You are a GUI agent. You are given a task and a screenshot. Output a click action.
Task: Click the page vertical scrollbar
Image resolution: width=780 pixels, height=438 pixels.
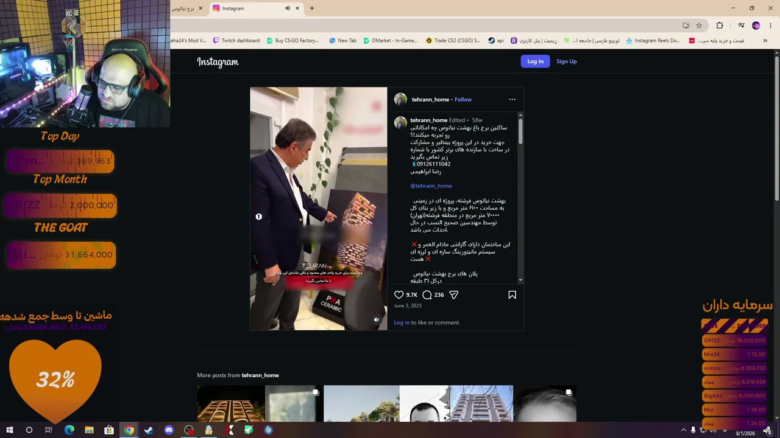[x=777, y=128]
